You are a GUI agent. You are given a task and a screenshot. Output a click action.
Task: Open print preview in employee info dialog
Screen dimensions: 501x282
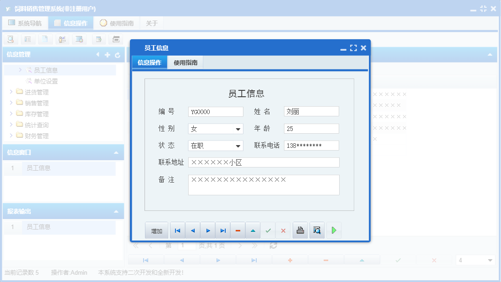(x=317, y=230)
